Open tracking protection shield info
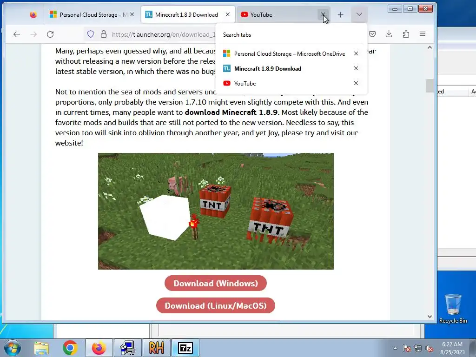The width and height of the screenshot is (476, 357). click(x=91, y=34)
